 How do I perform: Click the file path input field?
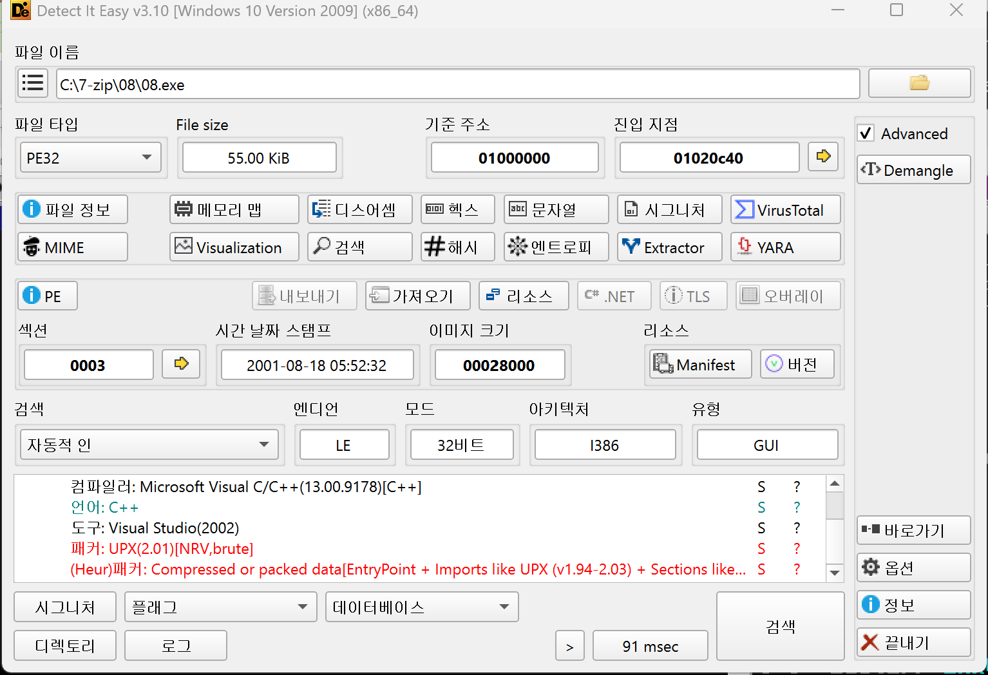tap(458, 84)
